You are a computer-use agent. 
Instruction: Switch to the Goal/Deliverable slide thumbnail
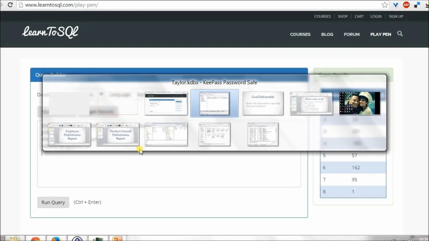[x=263, y=103]
